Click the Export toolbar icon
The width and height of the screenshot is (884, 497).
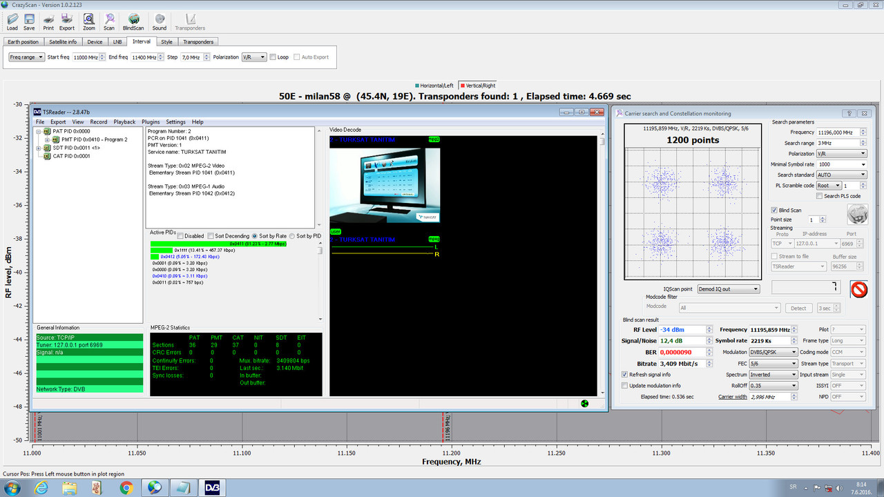point(67,22)
